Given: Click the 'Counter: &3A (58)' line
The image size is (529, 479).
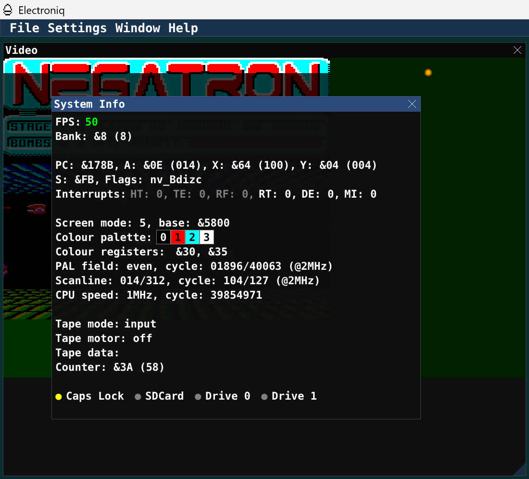Looking at the screenshot, I should [x=110, y=367].
